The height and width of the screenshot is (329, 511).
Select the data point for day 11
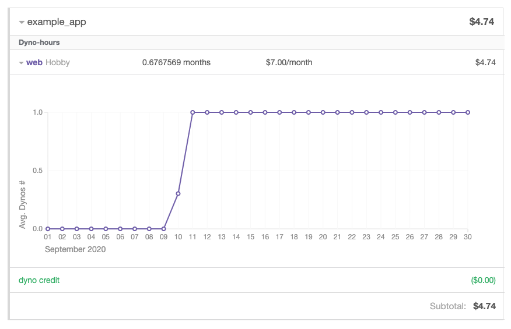(x=192, y=112)
